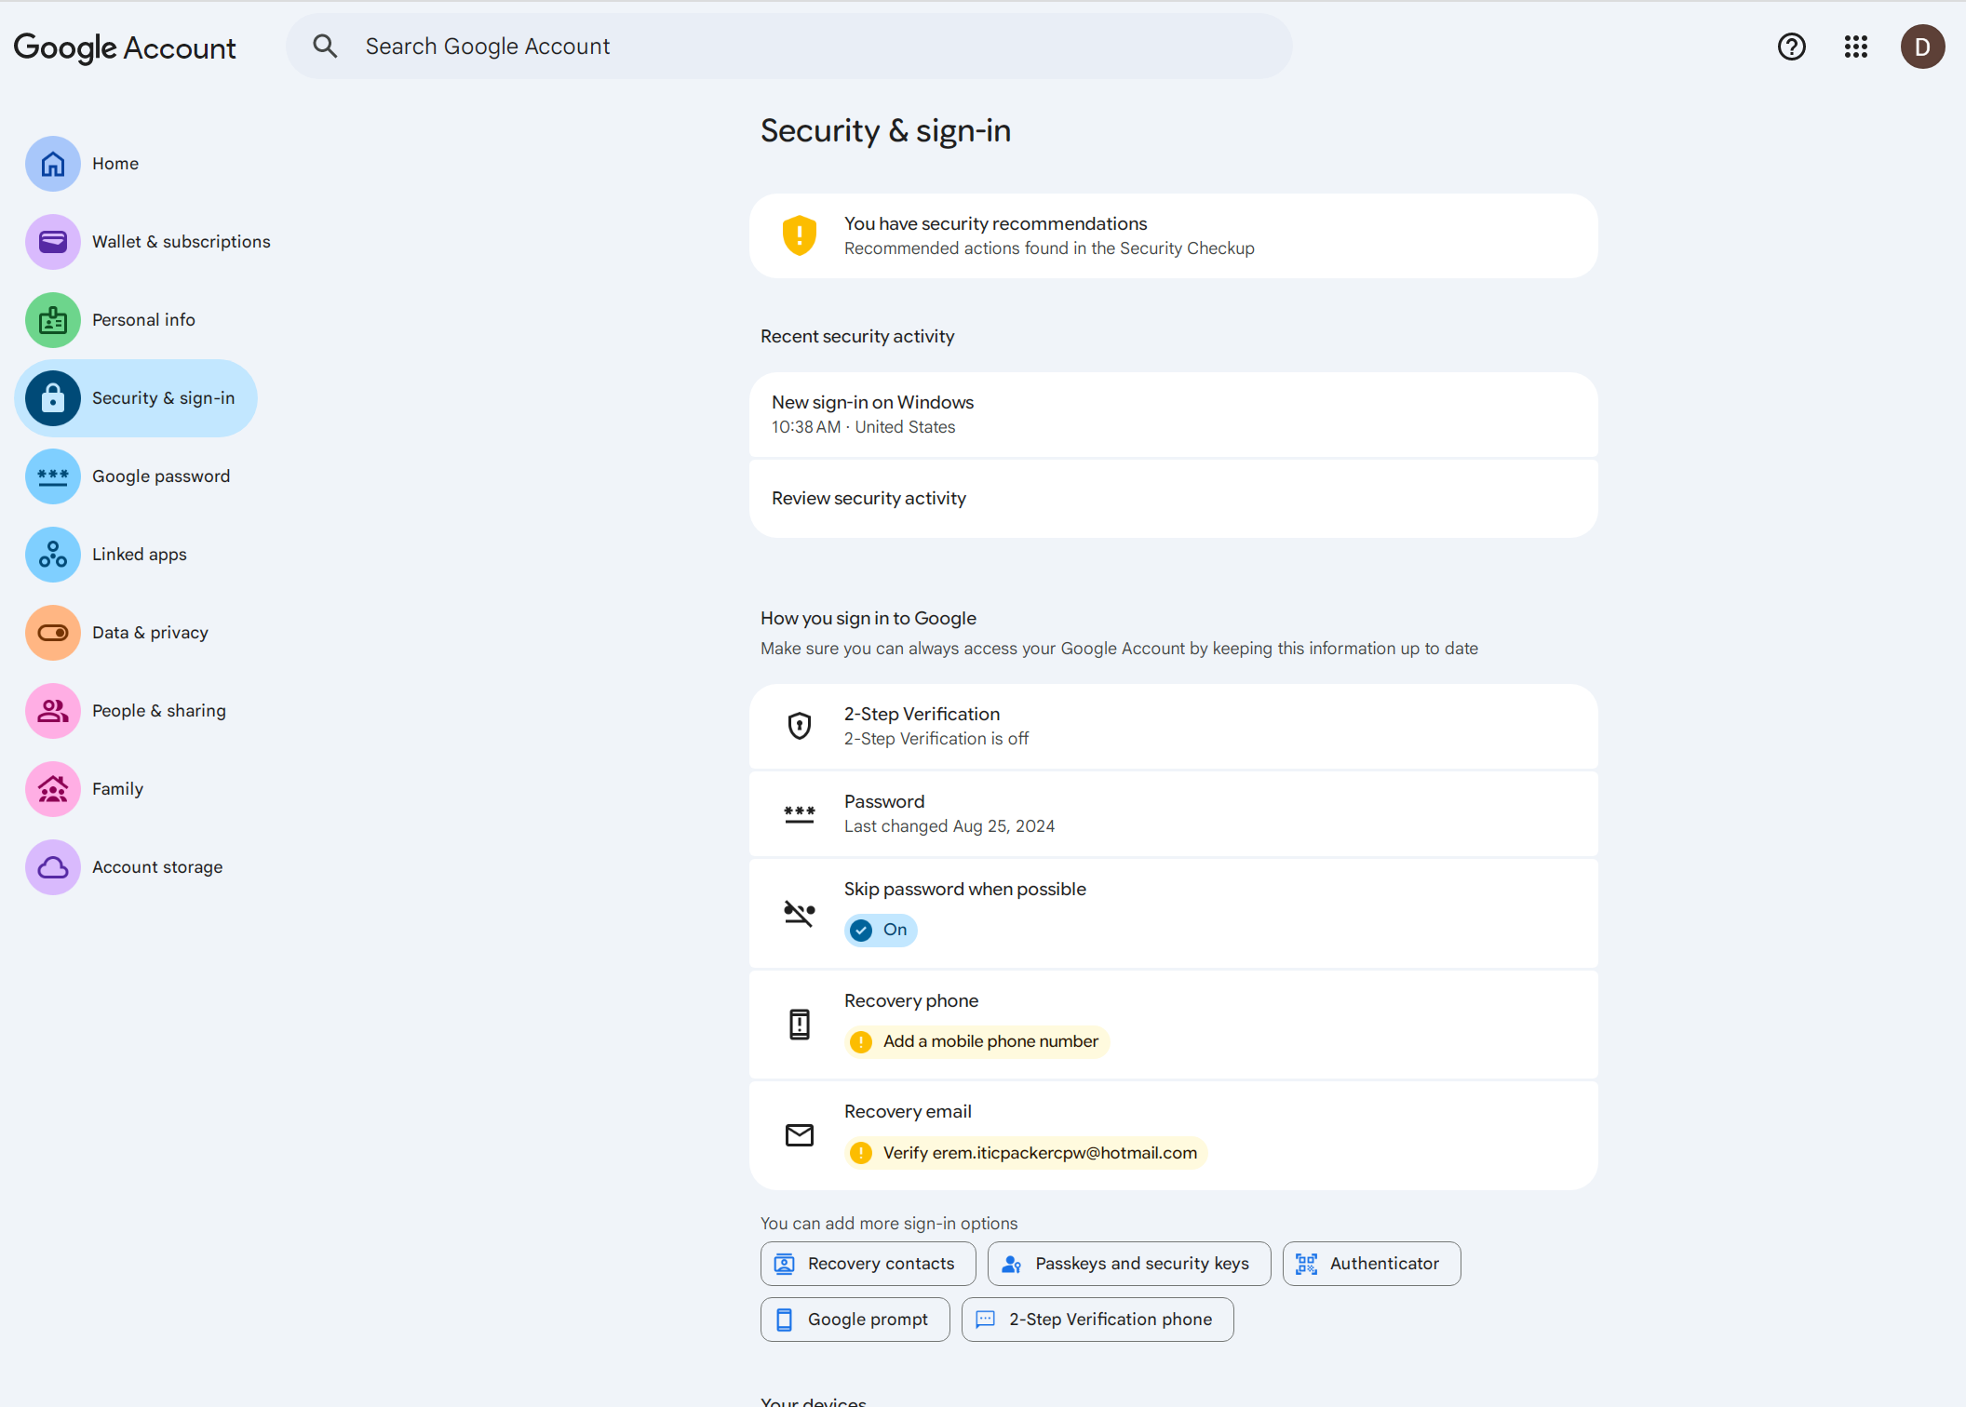Click the Data & privacy toggle icon
1966x1407 pixels.
(x=53, y=633)
